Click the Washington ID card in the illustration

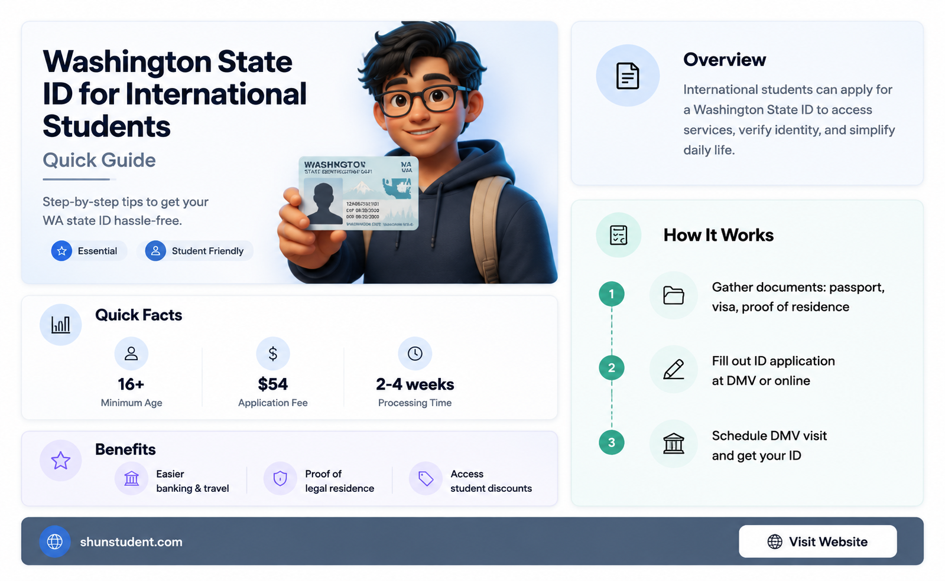click(x=358, y=193)
